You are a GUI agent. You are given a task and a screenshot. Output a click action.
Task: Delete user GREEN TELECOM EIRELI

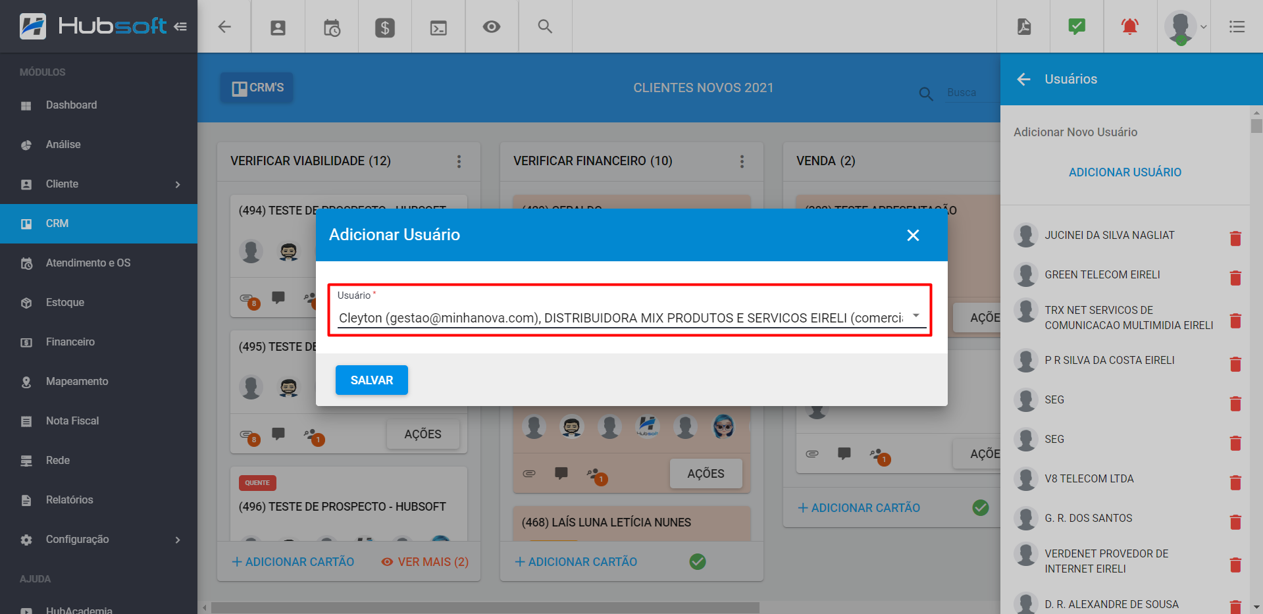tap(1235, 278)
